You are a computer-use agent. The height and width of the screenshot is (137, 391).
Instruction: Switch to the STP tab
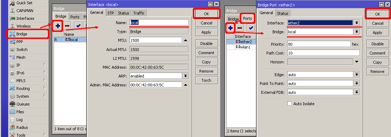(x=110, y=13)
